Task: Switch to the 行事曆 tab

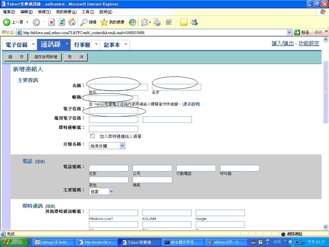Action: [82, 45]
